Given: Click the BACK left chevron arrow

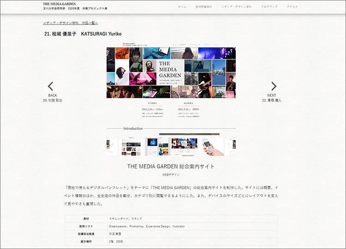Looking at the screenshot, I should point(51,86).
